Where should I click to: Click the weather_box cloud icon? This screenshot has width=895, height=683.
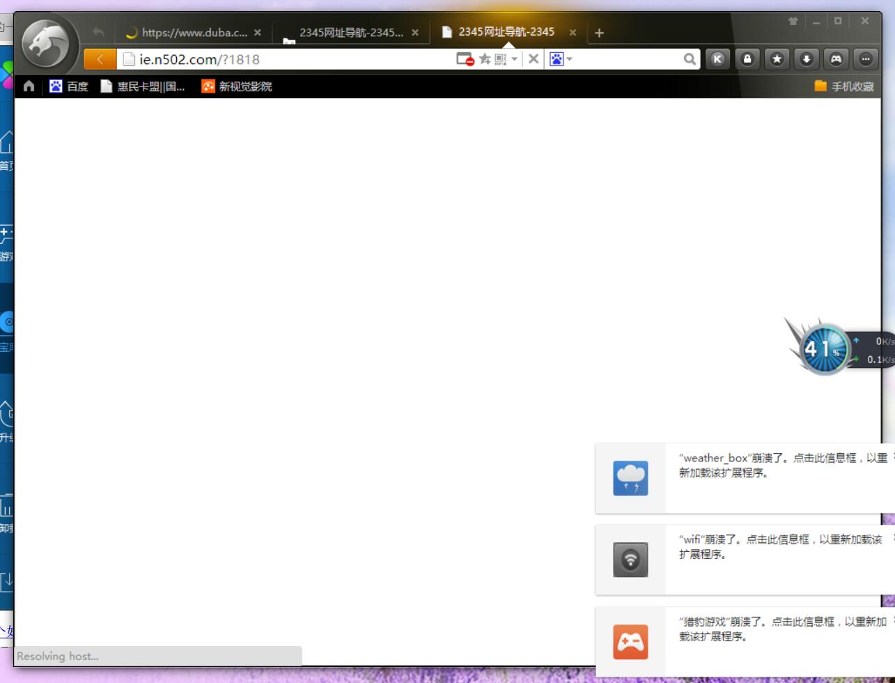click(x=630, y=478)
